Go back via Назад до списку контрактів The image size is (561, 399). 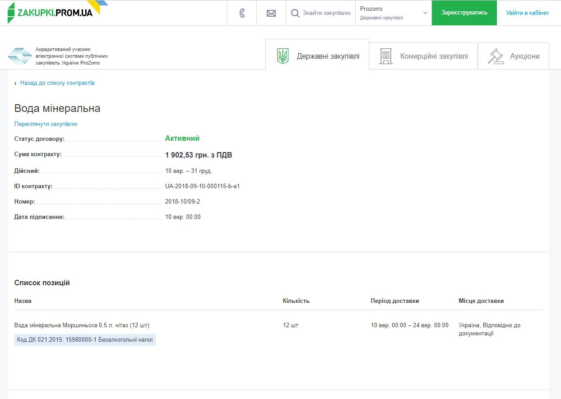[x=57, y=83]
